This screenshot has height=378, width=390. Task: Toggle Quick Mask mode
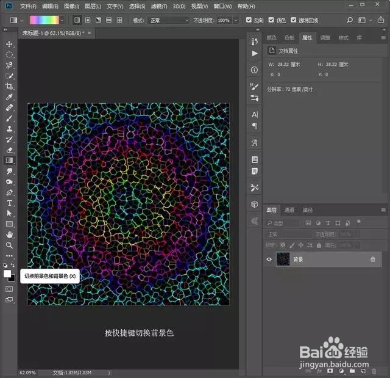(9, 289)
